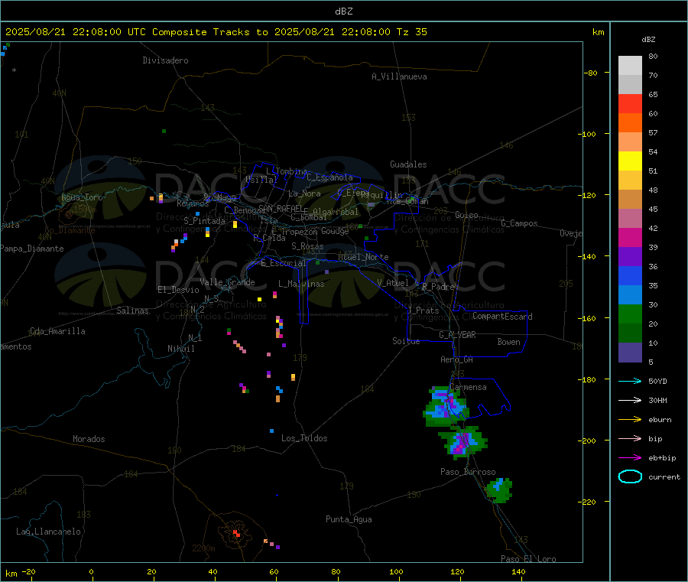Click the red echo pixel near the 2200m peak

click(x=236, y=533)
